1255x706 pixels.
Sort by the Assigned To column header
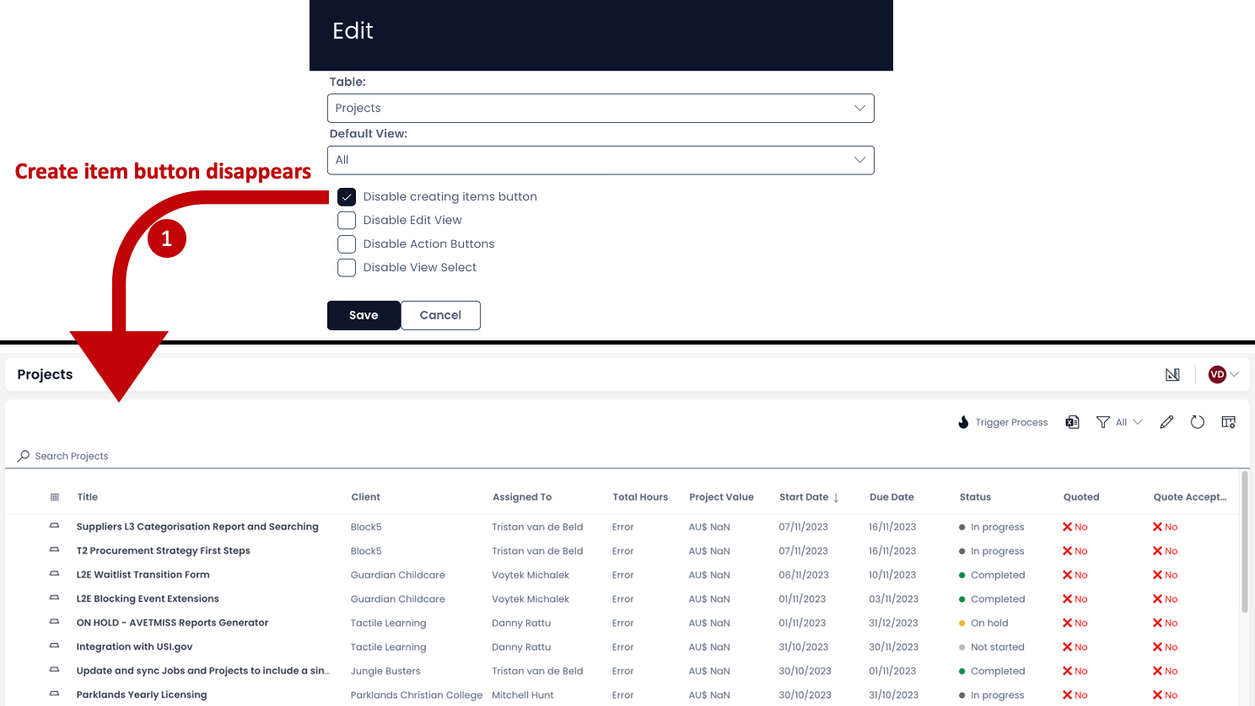coord(522,497)
